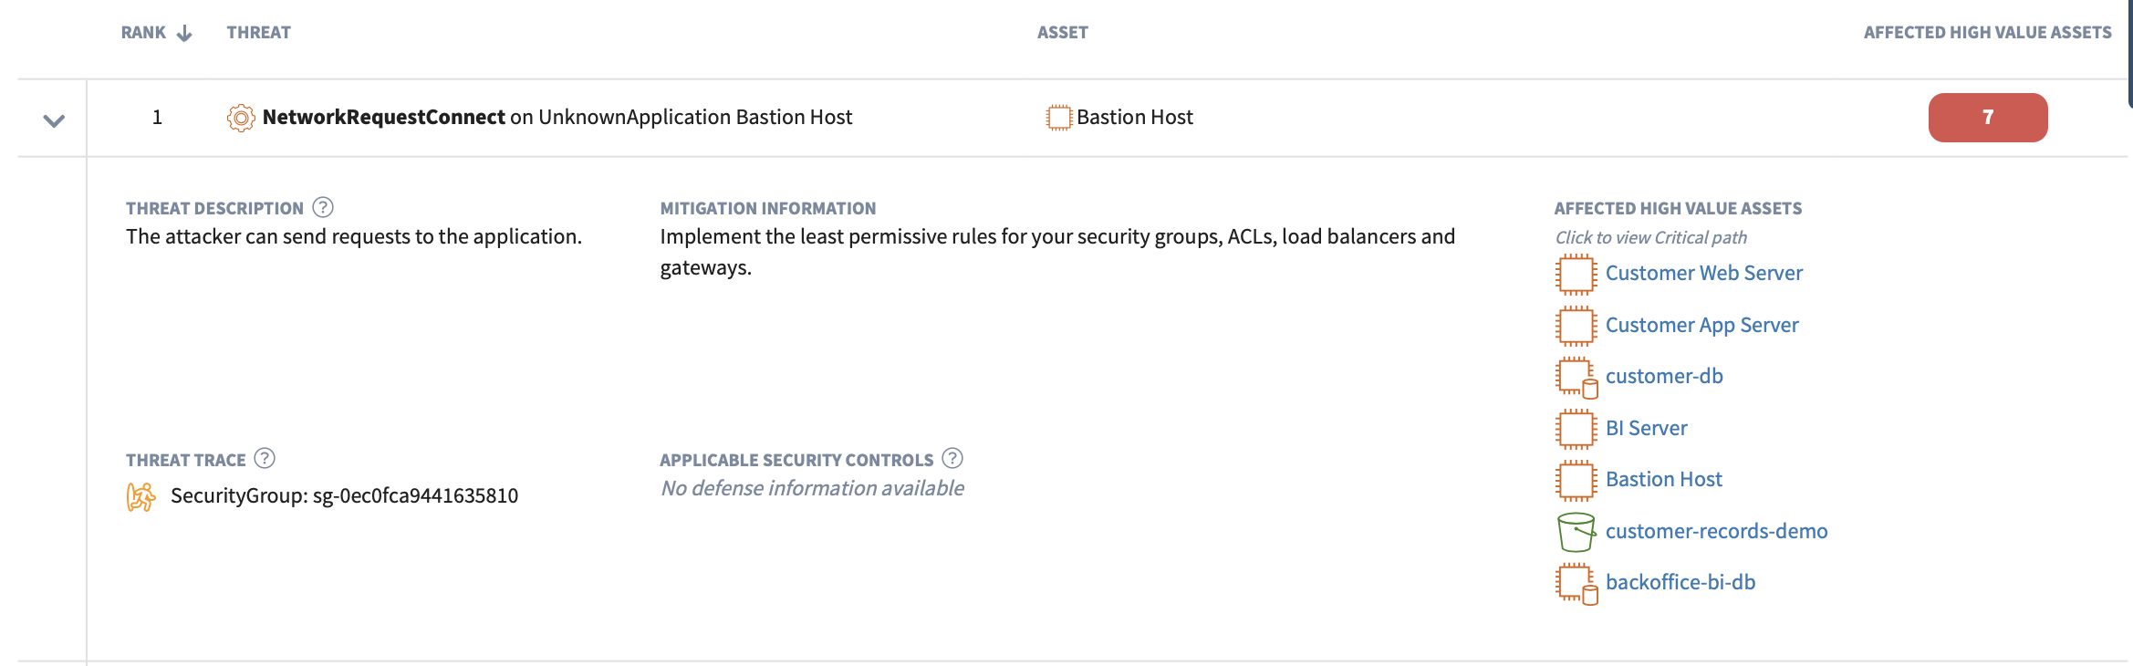Viewport: 2133px width, 666px height.
Task: Sort by the Rank column arrow
Action: point(184,34)
